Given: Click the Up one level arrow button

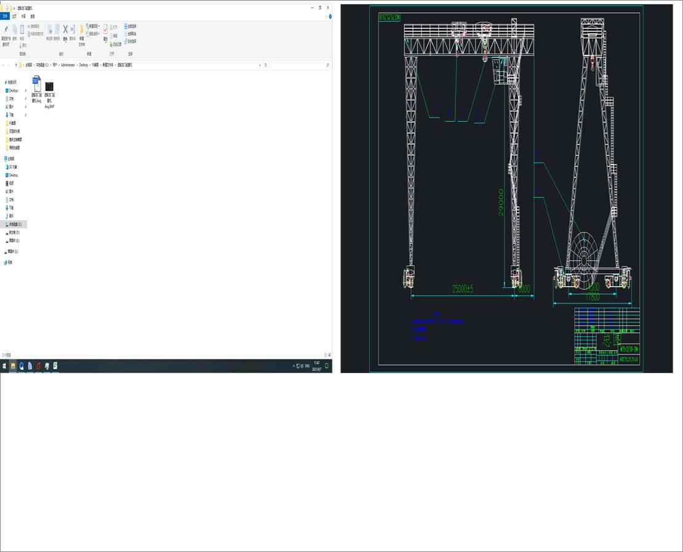Looking at the screenshot, I should pos(16,65).
